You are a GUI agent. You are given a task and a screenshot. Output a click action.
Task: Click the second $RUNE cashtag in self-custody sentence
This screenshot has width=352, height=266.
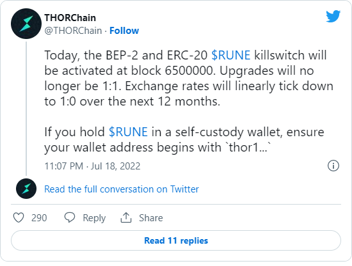128,132
